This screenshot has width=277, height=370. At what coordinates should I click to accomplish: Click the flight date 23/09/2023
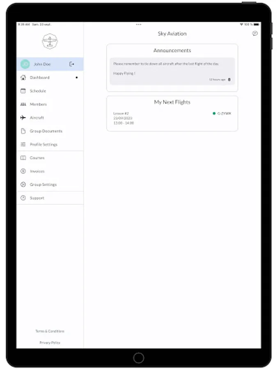click(123, 118)
